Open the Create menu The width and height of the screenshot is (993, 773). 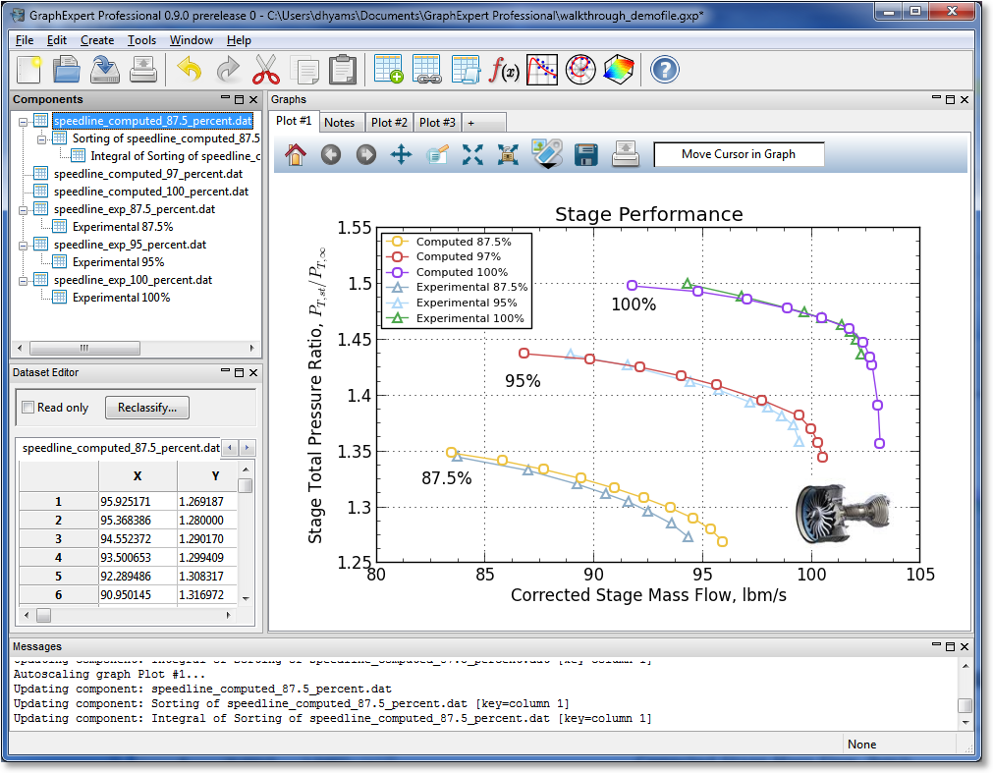97,40
